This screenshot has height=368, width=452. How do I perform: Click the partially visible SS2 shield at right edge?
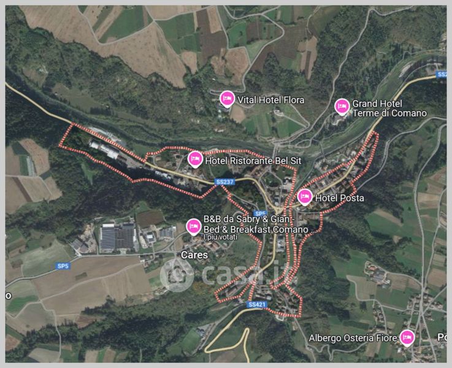pos(442,74)
